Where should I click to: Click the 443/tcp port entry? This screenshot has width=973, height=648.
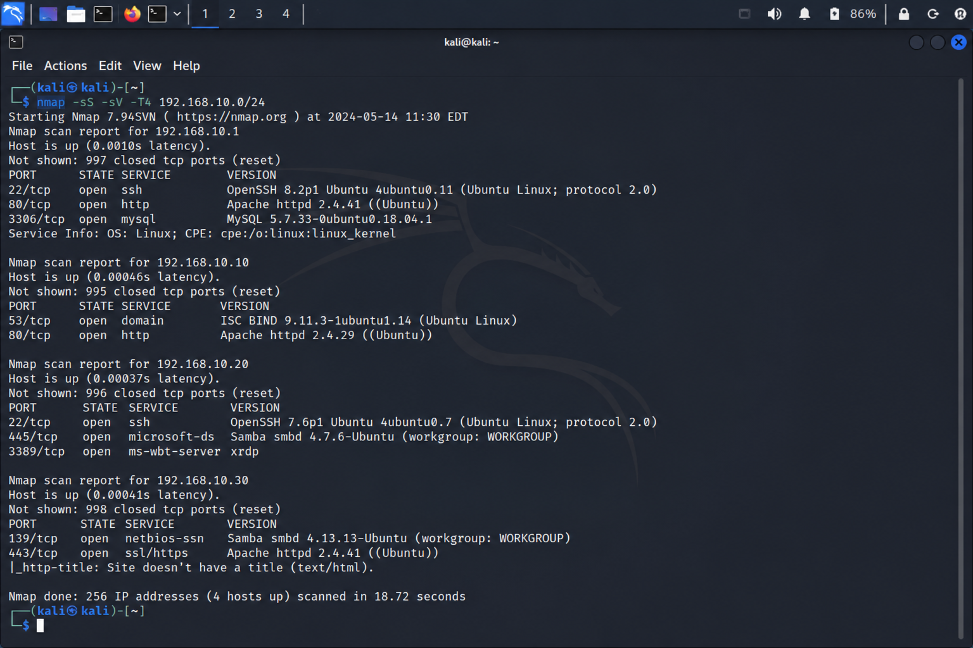[x=33, y=552]
